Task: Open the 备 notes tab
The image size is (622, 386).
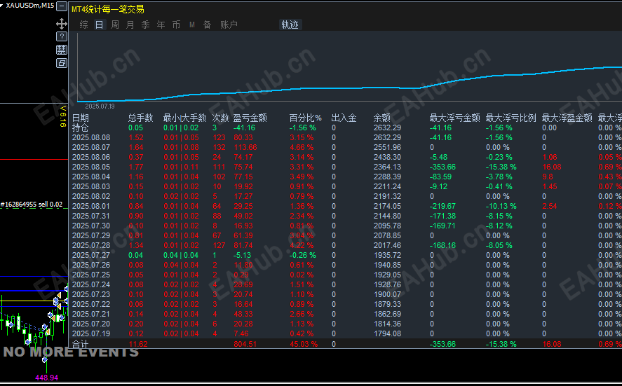Action: coord(207,25)
